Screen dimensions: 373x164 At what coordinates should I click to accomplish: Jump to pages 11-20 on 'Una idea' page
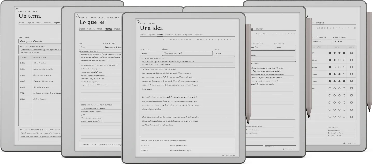(170, 40)
